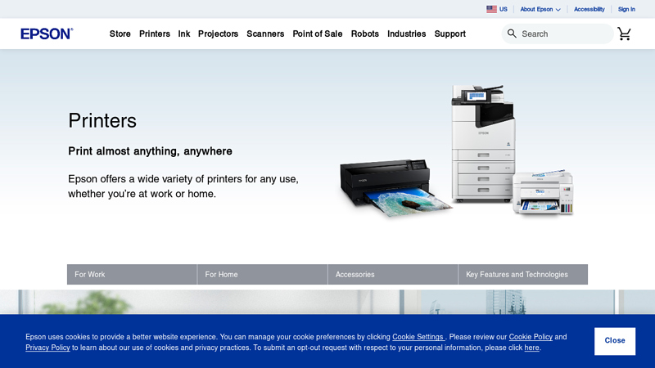Close the cookie banner
Viewport: 655px width, 368px height.
(615, 341)
